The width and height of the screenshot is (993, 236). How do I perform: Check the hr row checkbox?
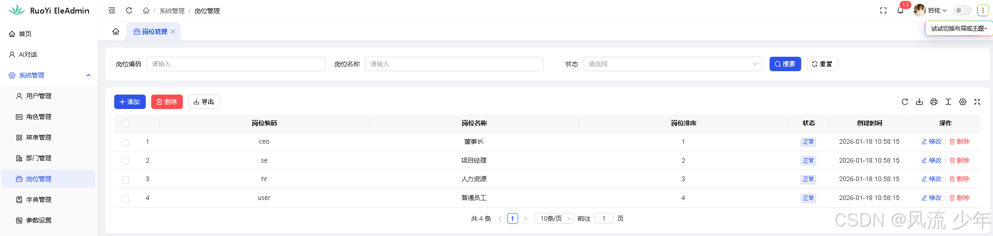(x=125, y=180)
